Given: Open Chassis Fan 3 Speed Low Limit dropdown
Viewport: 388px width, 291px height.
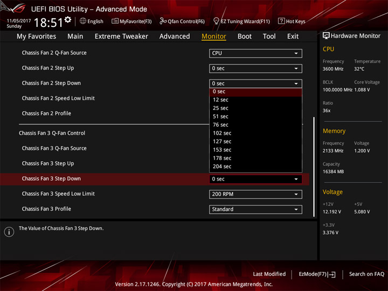Looking at the screenshot, I should [x=255, y=194].
